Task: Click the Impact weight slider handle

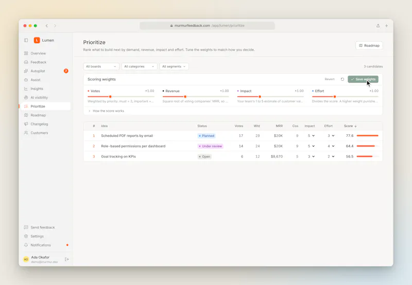Action: (x=260, y=97)
